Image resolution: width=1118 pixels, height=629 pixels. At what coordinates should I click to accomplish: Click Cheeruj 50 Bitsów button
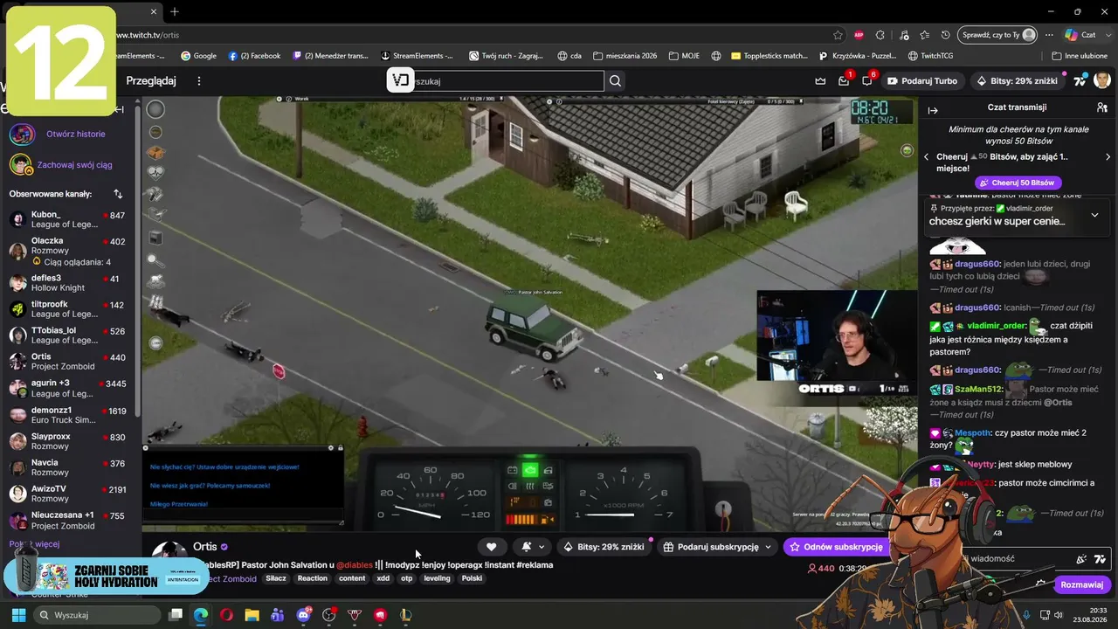pyautogui.click(x=1018, y=183)
